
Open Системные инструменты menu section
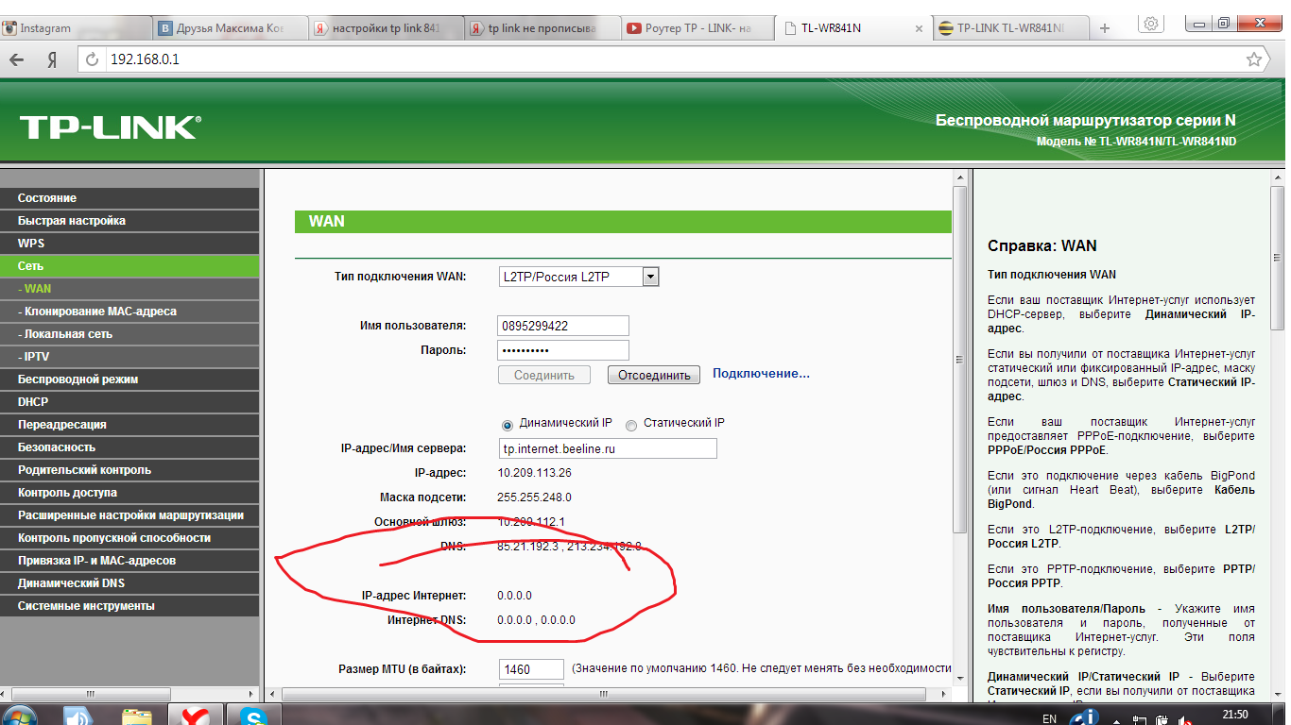pyautogui.click(x=129, y=606)
